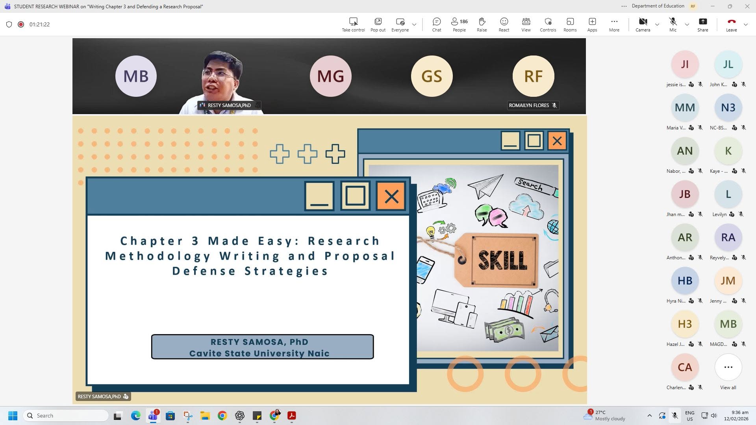The image size is (756, 425).
Task: Unmute the Mic
Action: (673, 24)
